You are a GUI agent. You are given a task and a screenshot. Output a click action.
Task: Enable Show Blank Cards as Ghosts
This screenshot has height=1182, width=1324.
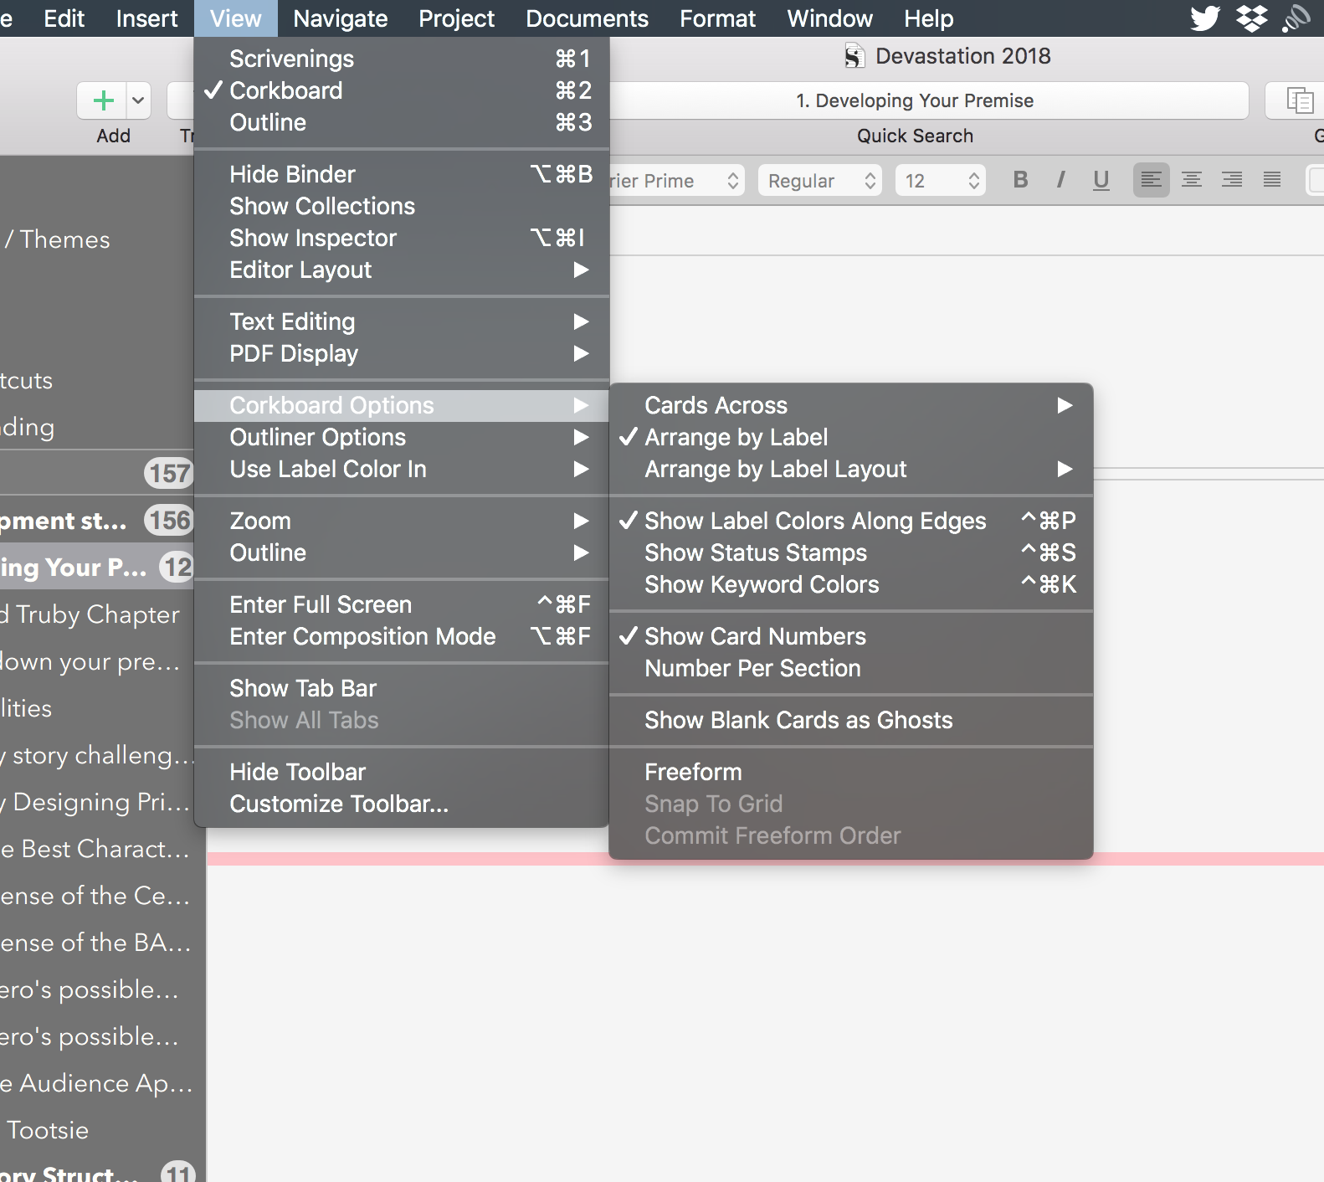(851, 720)
